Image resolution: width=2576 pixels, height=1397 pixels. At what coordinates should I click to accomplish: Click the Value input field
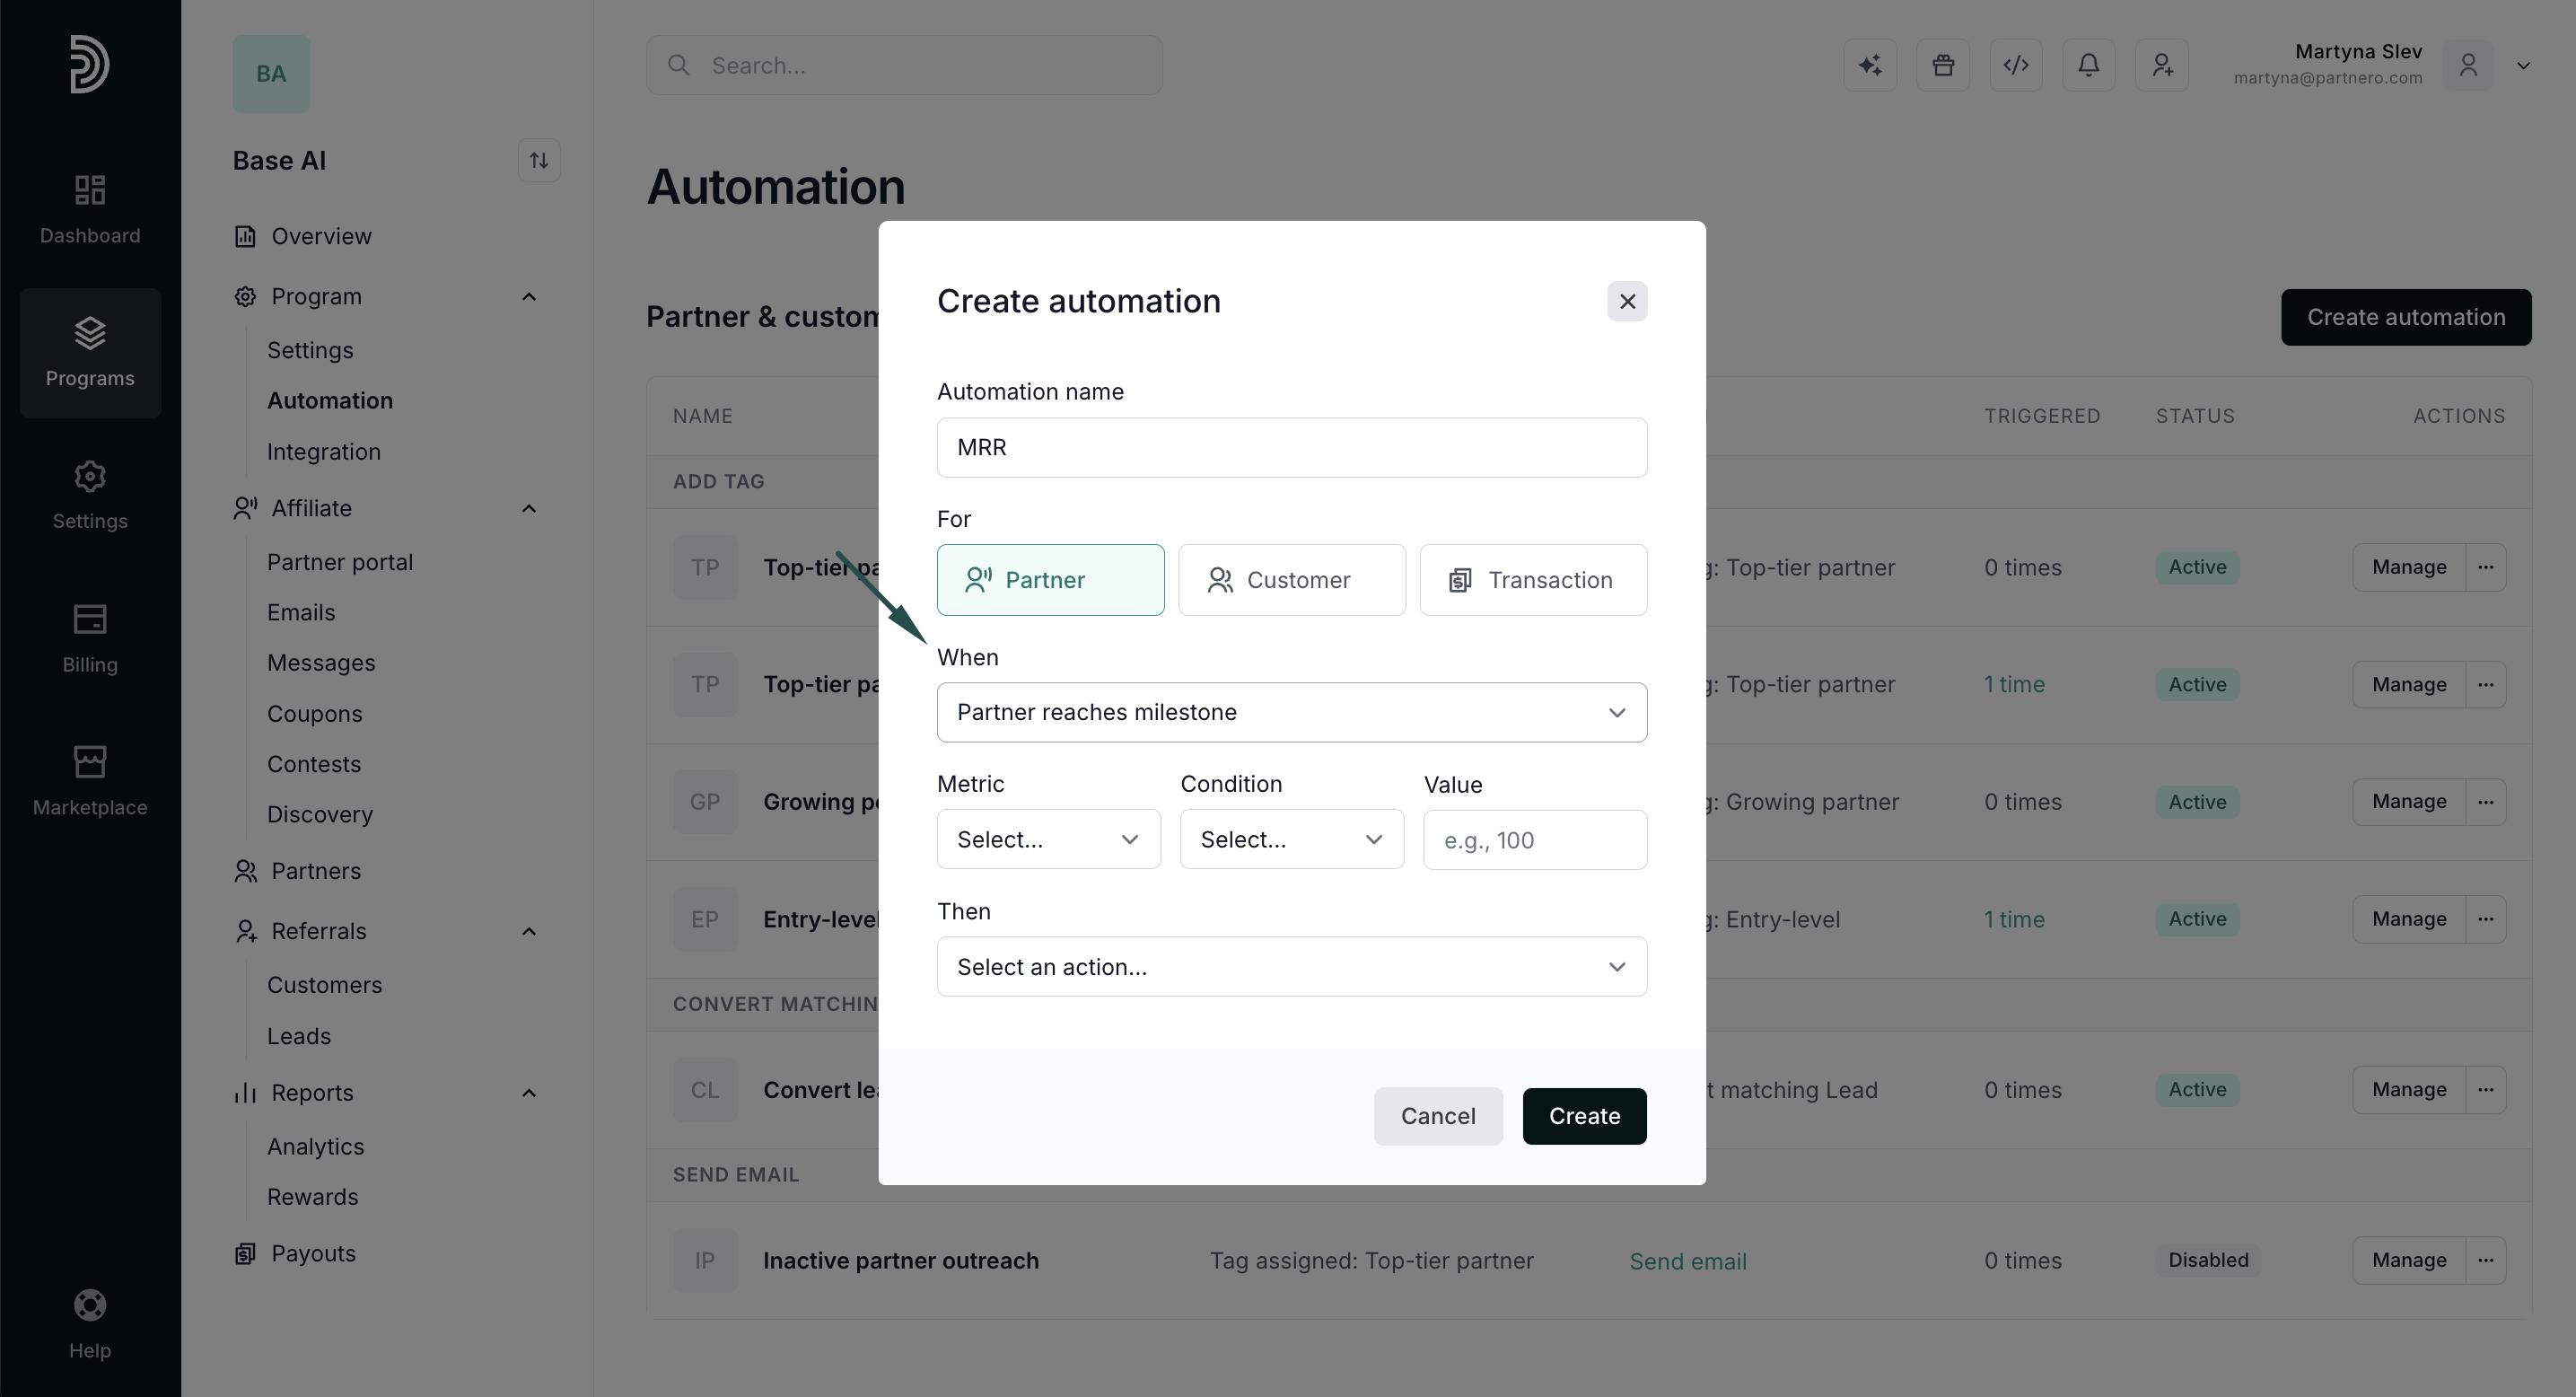(x=1535, y=840)
